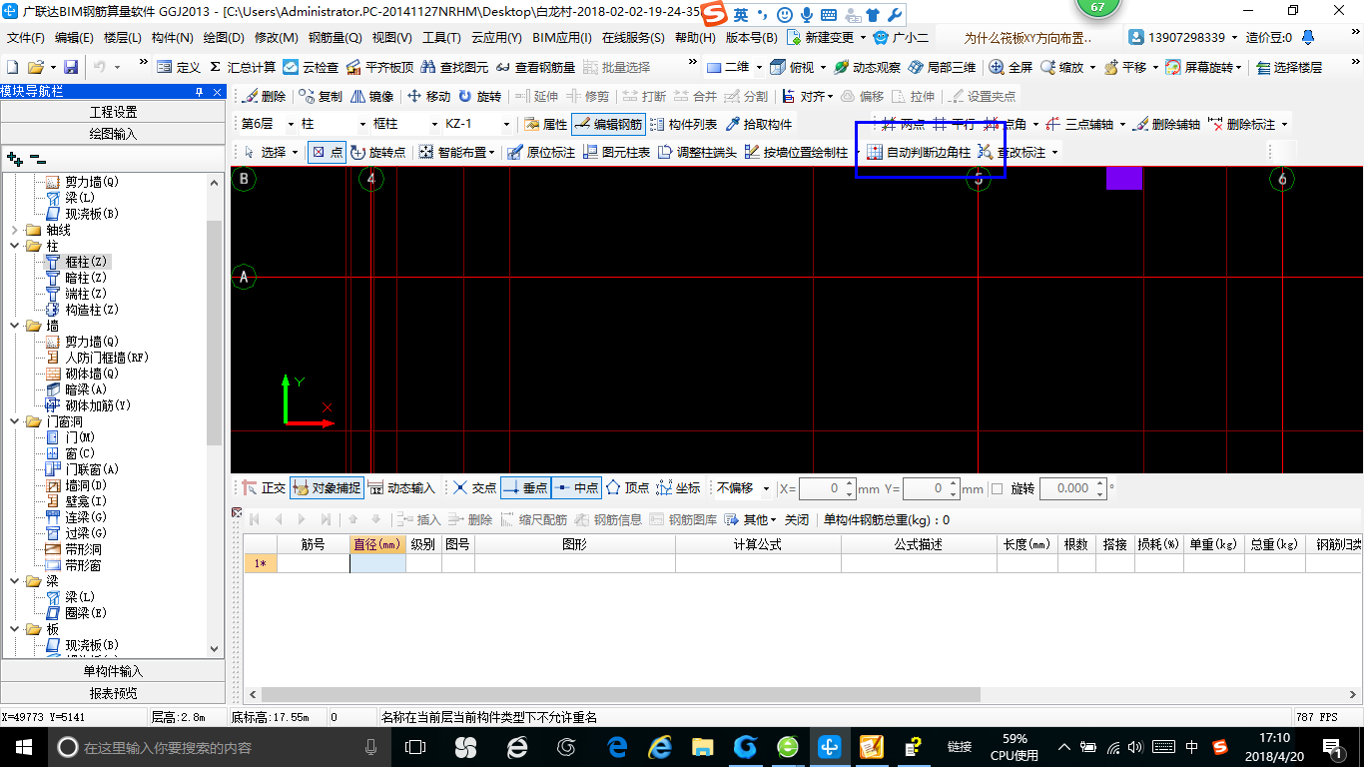Click the 直径(mm) cell in row 1
The image size is (1364, 767).
(x=377, y=563)
